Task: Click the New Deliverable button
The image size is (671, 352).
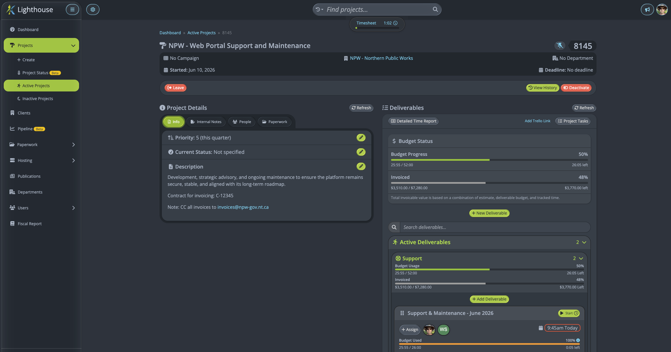Action: point(489,213)
